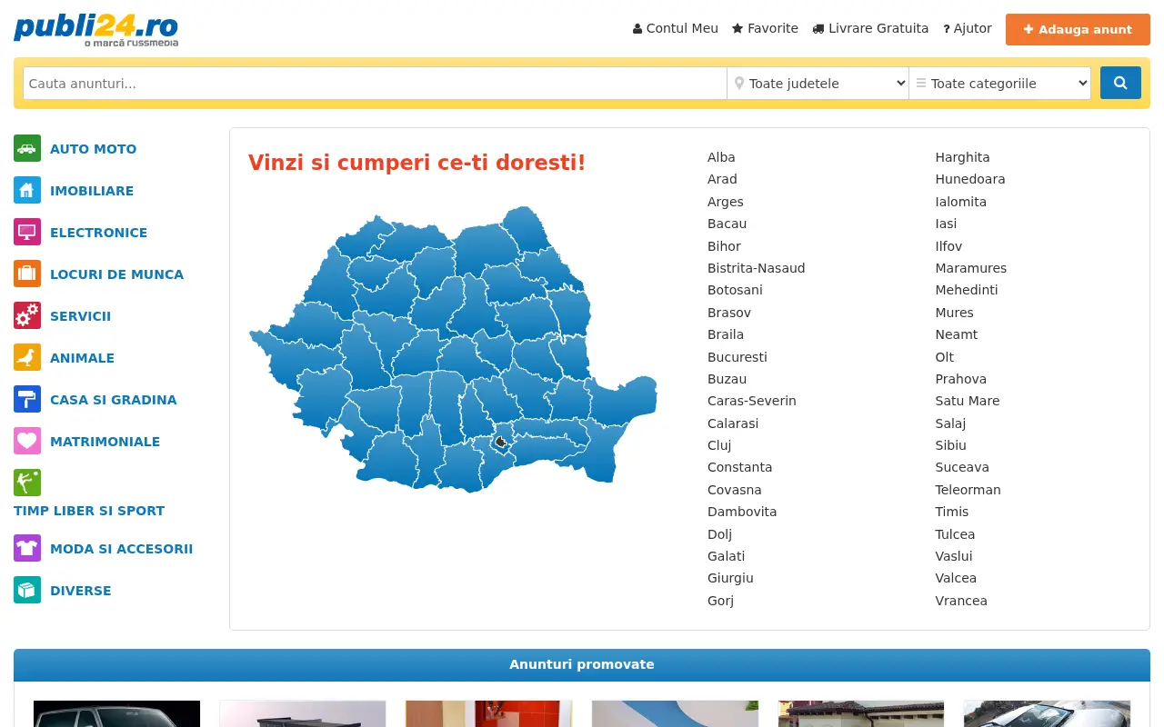Click the Casa si Gradina paint roller icon
Screen dimensions: 1164x727
click(27, 399)
